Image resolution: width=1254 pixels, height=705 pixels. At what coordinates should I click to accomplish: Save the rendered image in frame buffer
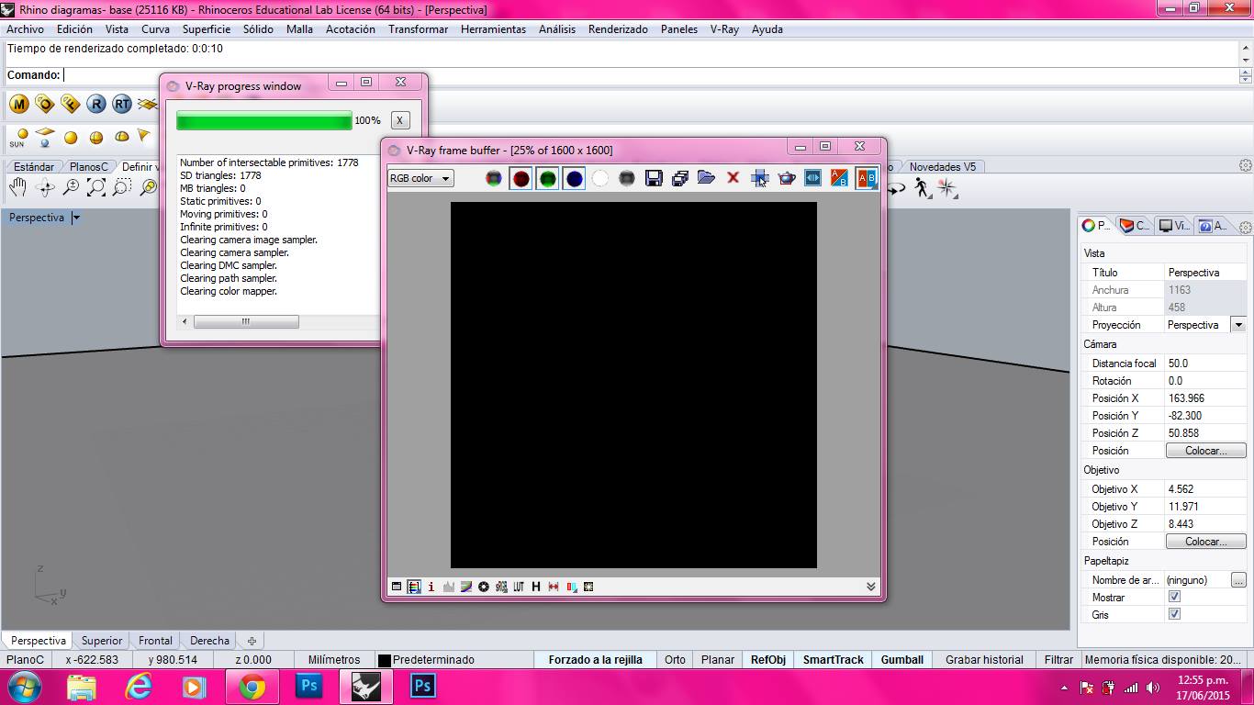[x=654, y=178]
